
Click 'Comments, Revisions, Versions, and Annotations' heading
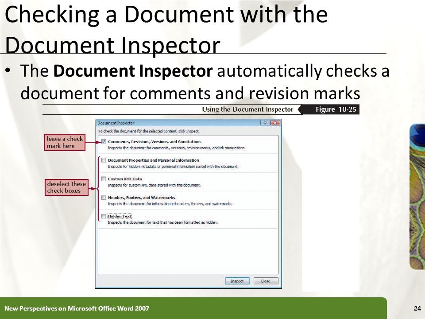click(155, 142)
